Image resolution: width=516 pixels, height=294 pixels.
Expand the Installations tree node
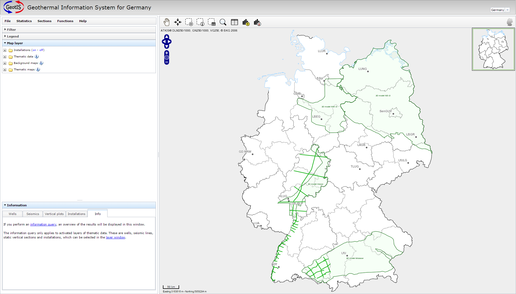click(x=5, y=50)
